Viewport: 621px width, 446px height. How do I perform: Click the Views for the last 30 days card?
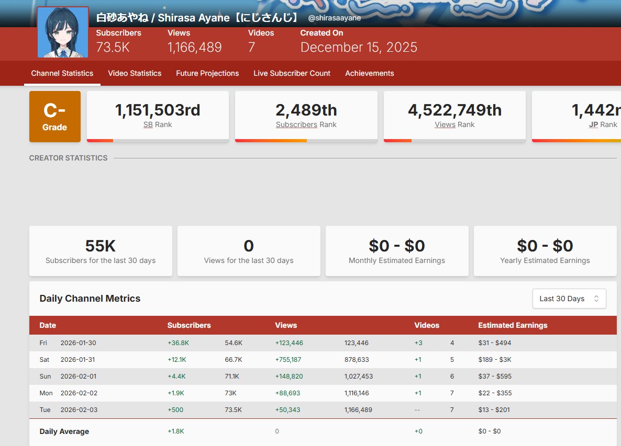click(249, 250)
